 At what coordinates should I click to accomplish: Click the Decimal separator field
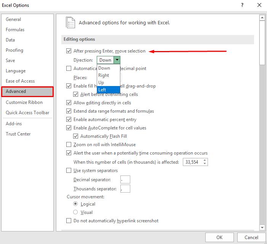tap(125, 180)
